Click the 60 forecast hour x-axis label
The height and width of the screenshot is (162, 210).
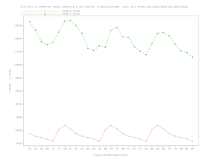(x=146, y=149)
